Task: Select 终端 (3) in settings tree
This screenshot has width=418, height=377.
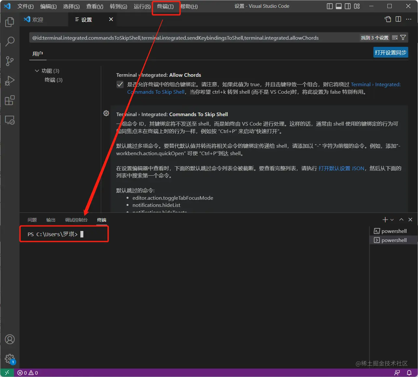Action: click(x=53, y=80)
